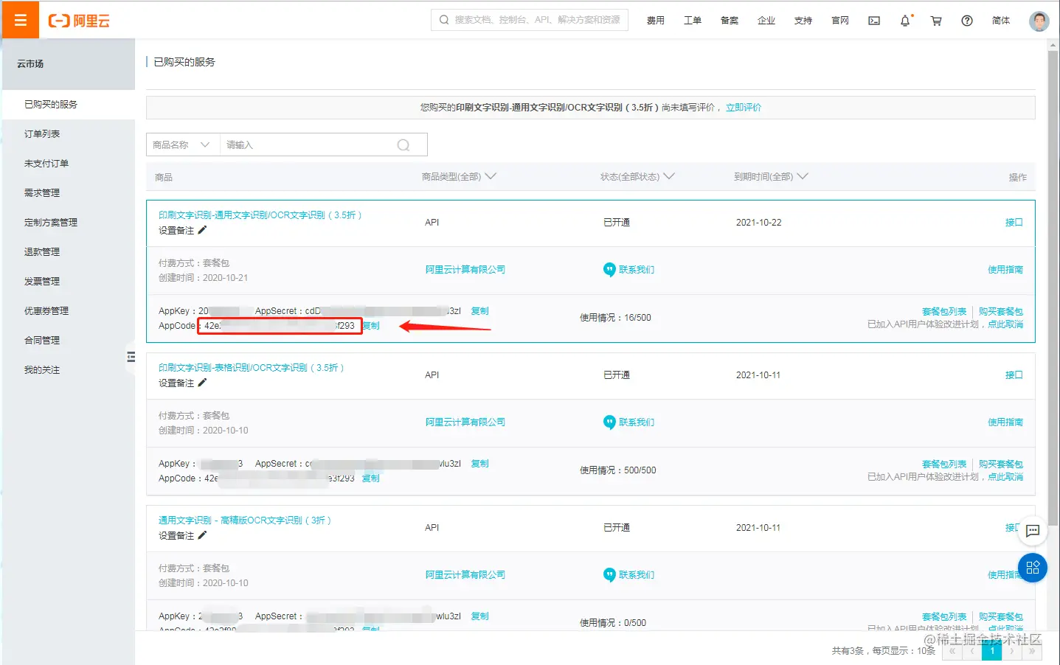This screenshot has width=1060, height=665.
Task: Click 联系我们 chat icon in the 2020-10-21 order row
Action: pos(609,270)
